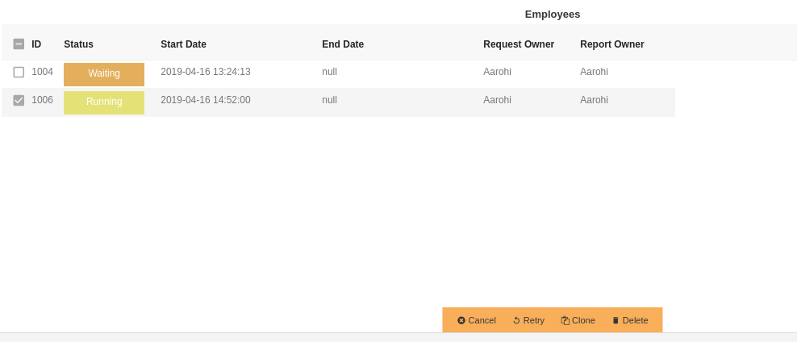Screen dimensions: 797x342
Task: Click the Aarohi request owner in row 1006
Action: click(x=497, y=100)
